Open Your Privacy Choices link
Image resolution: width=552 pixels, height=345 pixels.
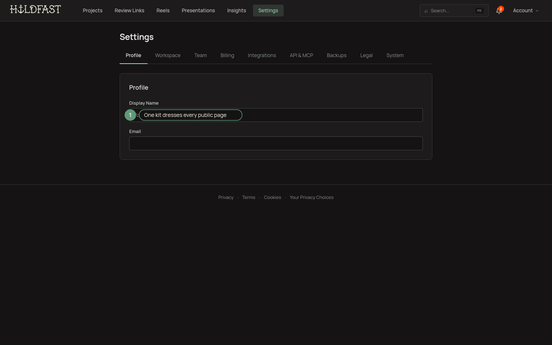312,197
